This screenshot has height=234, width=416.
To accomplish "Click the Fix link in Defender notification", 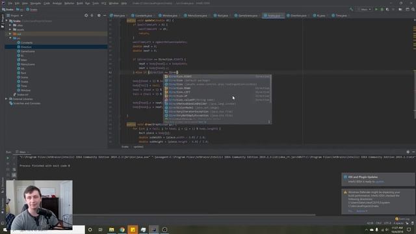I will (x=350, y=211).
